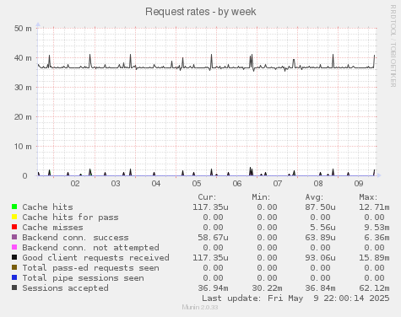The height and width of the screenshot is (317, 401).
Task: Click the 'Munin 2.0.33' version text
Action: 200,307
